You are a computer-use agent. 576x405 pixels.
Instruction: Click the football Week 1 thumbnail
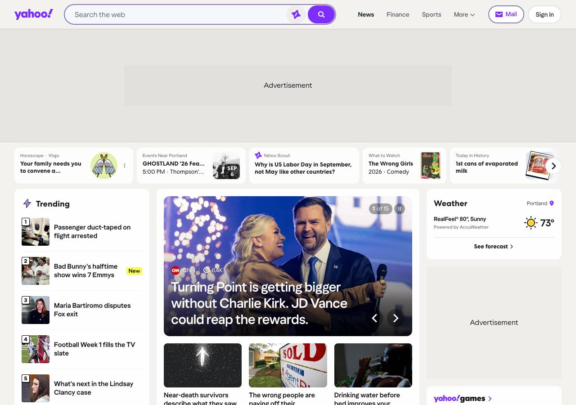click(x=36, y=349)
